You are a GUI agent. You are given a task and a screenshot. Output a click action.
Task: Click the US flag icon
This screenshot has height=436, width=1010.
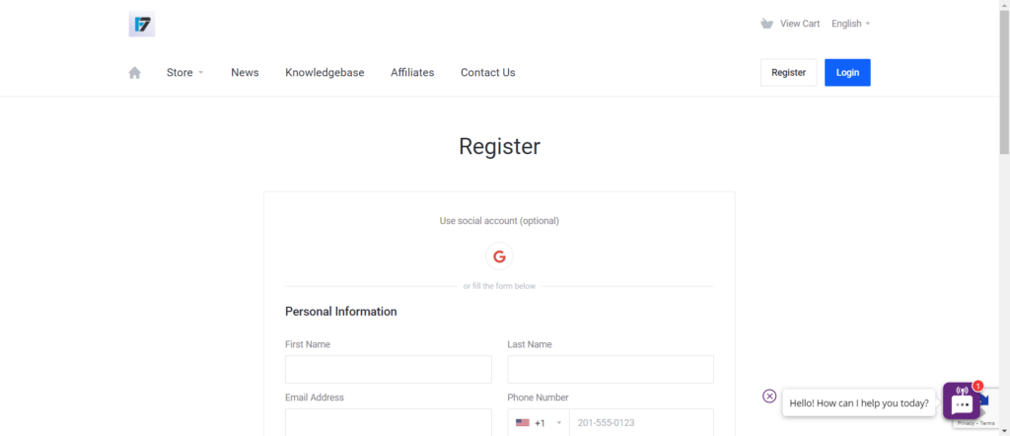tap(523, 422)
